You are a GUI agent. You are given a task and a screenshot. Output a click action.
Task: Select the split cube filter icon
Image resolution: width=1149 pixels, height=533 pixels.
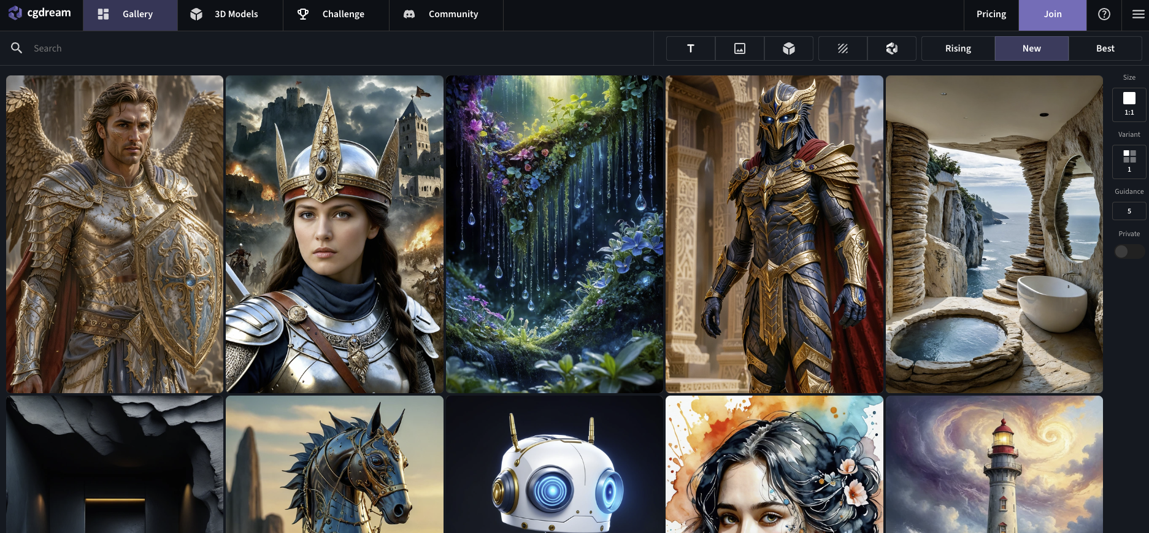892,48
